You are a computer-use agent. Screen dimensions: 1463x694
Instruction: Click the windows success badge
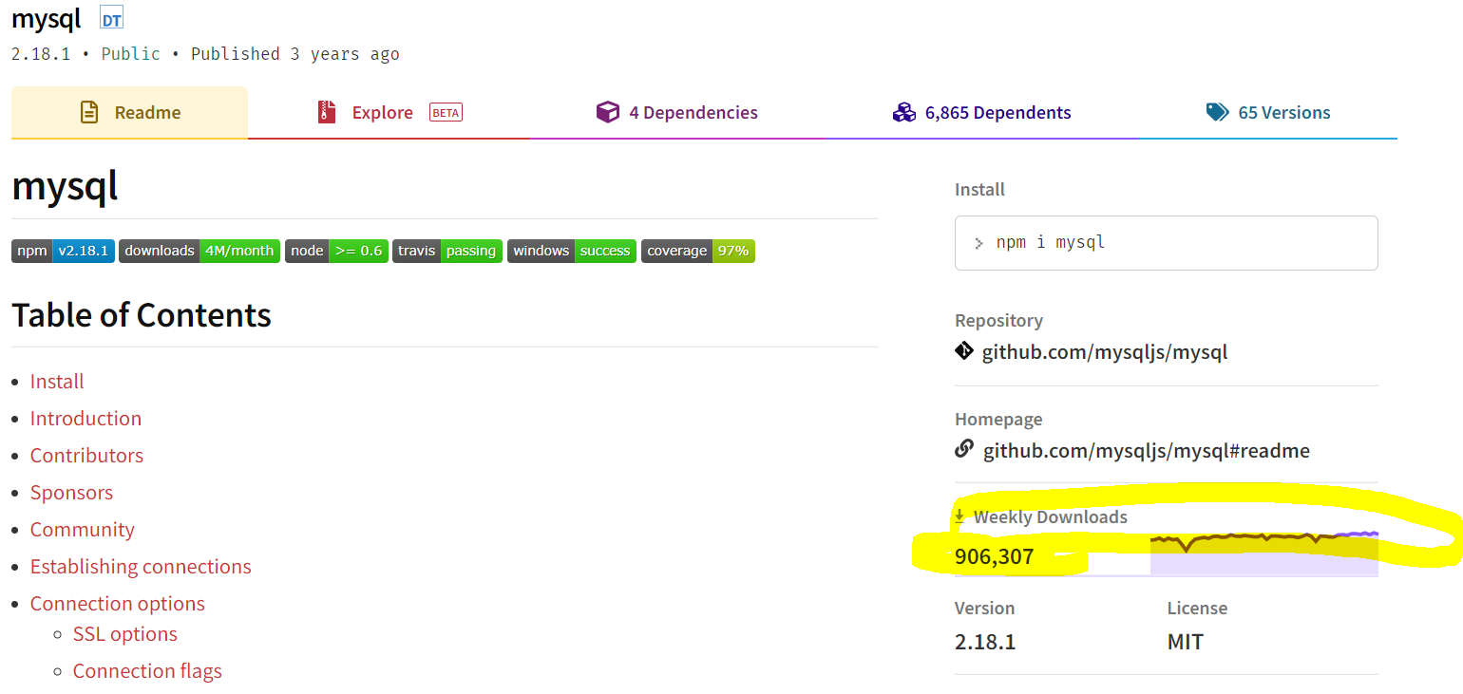pyautogui.click(x=572, y=251)
